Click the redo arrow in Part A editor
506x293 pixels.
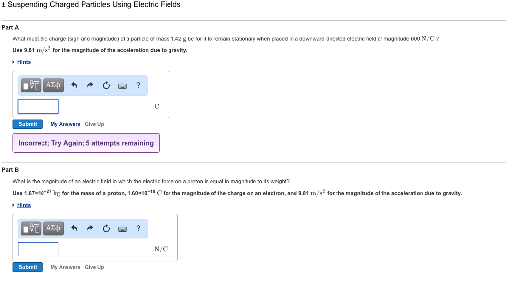tap(89, 85)
